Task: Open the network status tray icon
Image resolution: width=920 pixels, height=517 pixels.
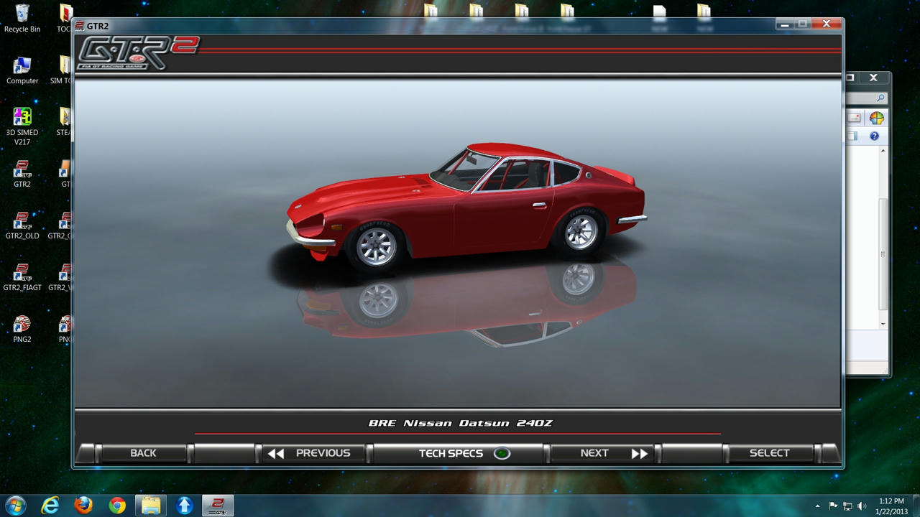Action: click(x=847, y=506)
